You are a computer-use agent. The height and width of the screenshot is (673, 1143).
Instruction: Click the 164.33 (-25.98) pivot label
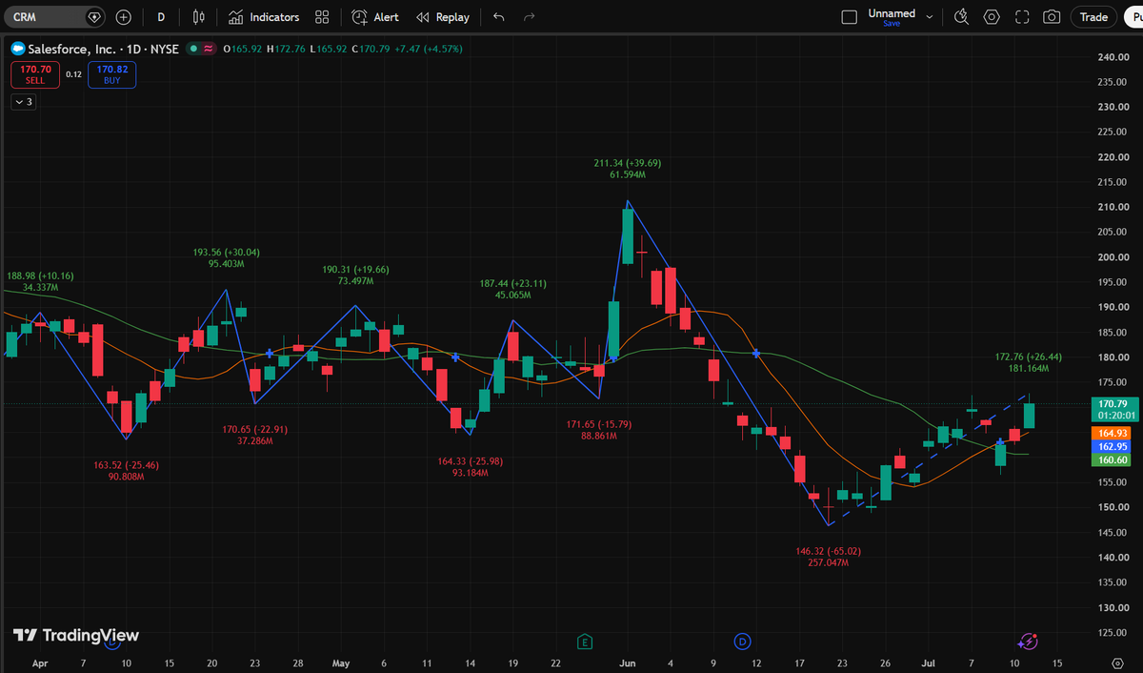(471, 461)
